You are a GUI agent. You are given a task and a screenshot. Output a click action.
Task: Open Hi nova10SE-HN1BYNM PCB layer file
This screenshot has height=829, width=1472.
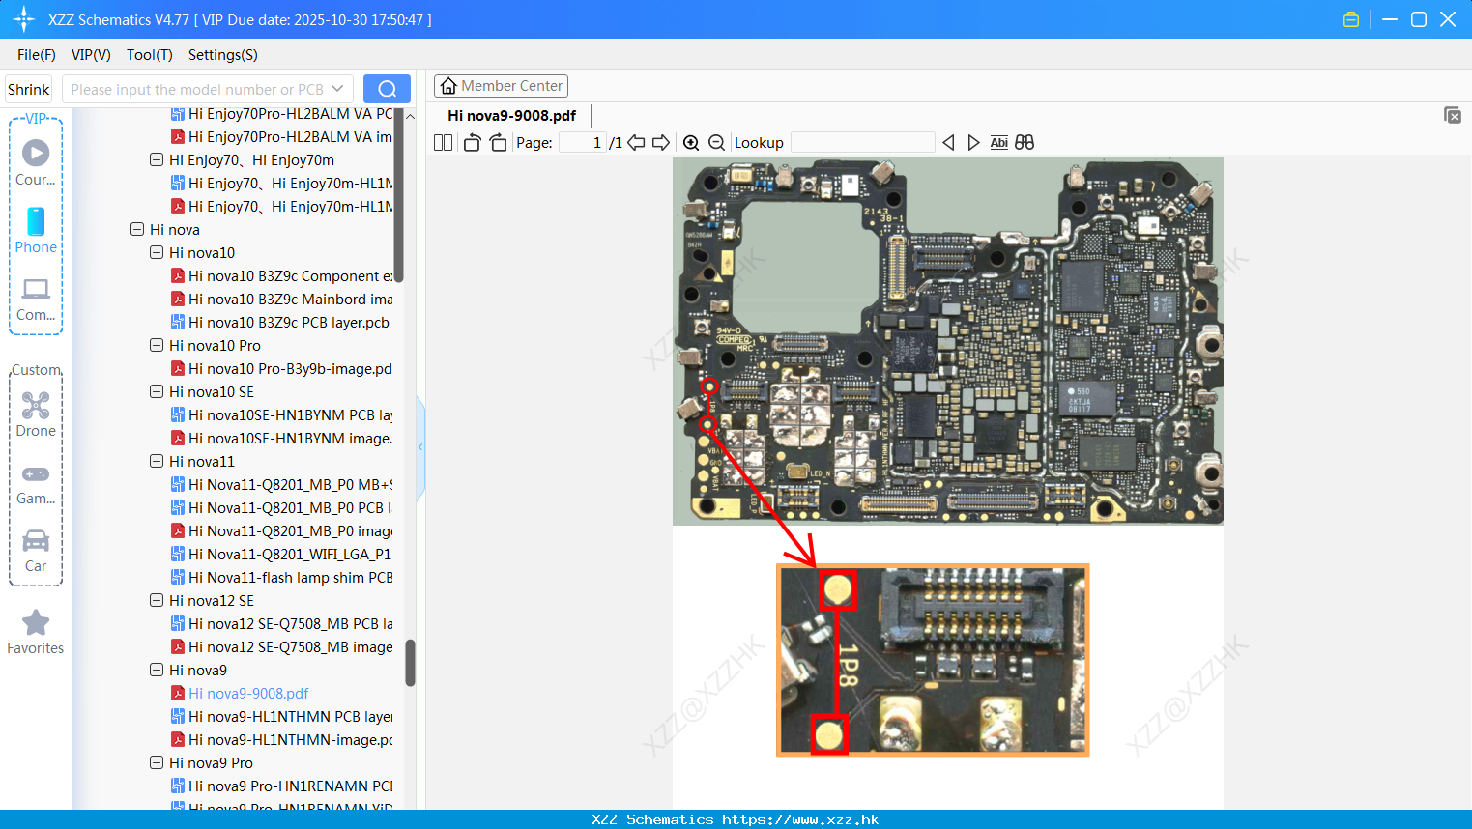[282, 415]
